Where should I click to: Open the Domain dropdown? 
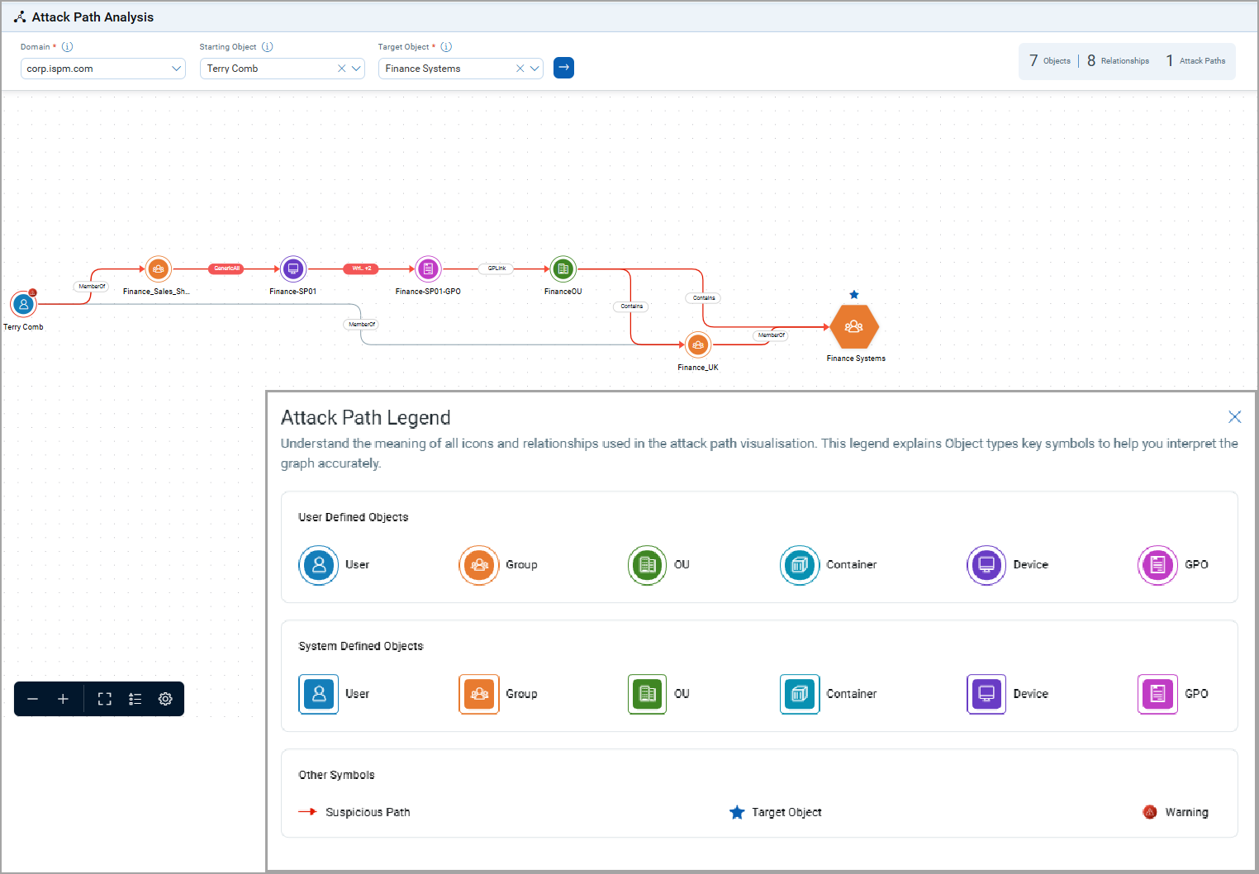[x=176, y=68]
